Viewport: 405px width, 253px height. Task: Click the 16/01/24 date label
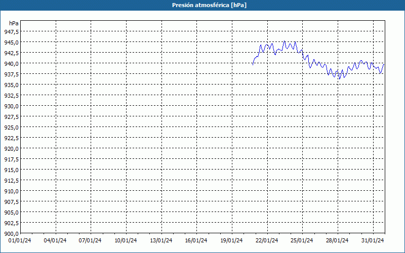196,240
